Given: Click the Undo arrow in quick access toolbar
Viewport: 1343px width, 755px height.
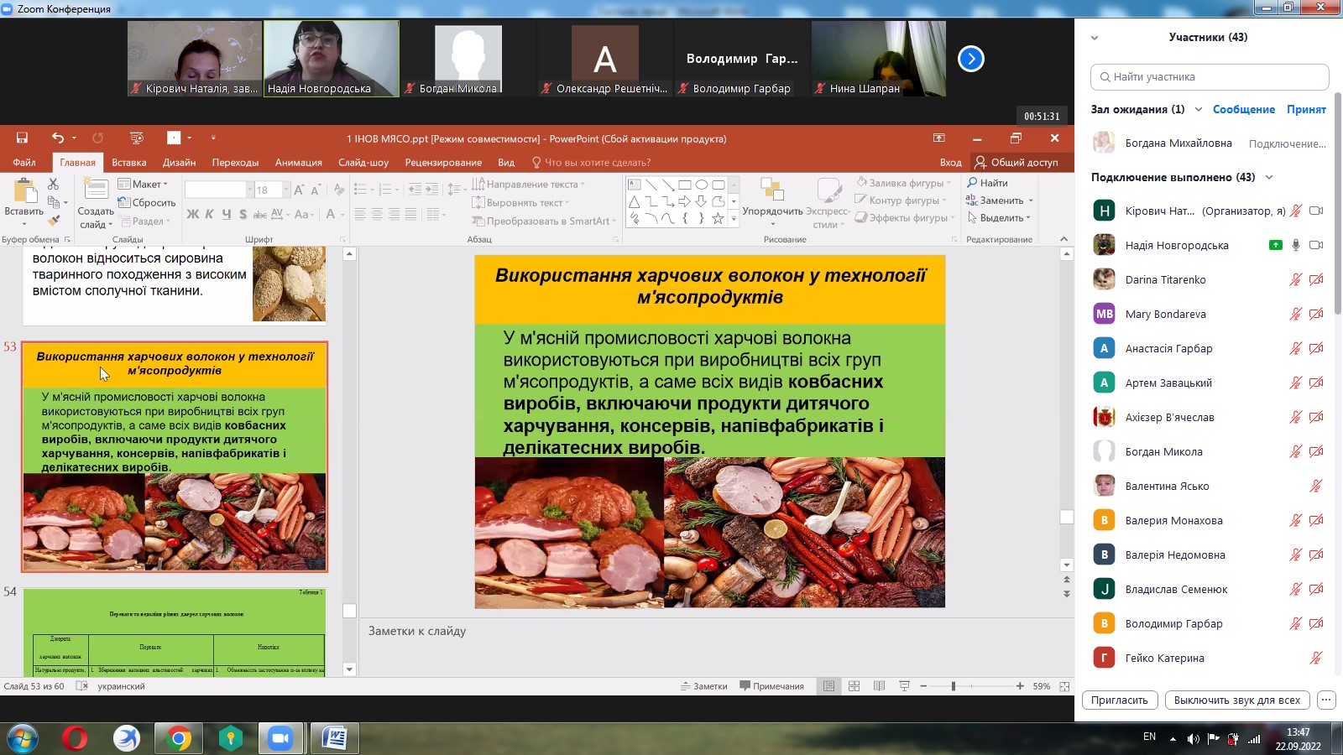Looking at the screenshot, I should (x=57, y=138).
